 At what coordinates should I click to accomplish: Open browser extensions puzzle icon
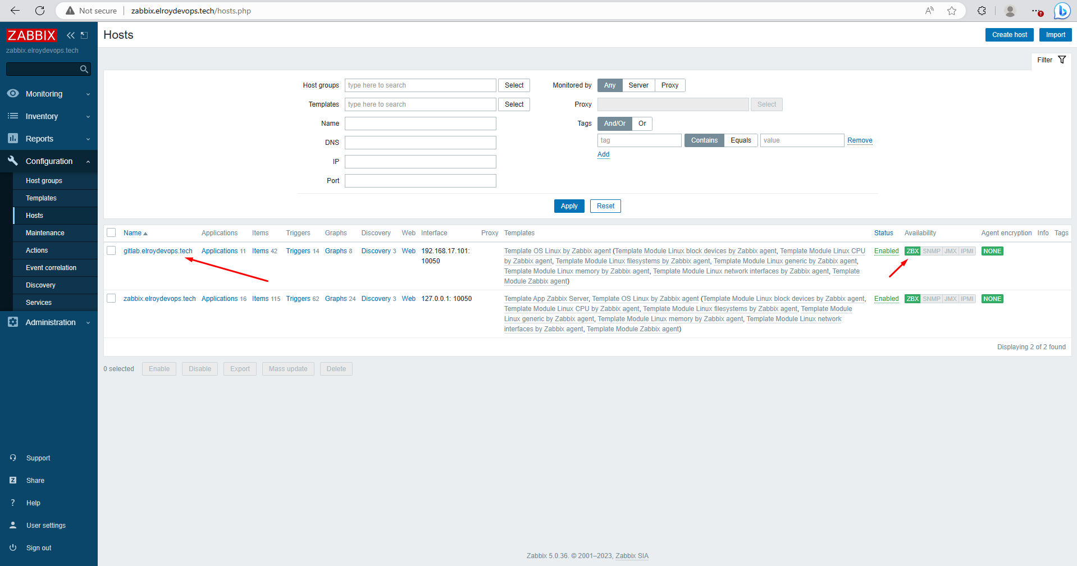point(982,11)
